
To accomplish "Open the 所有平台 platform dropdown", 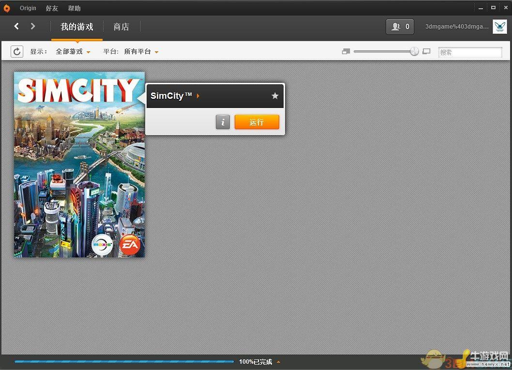I will point(141,52).
